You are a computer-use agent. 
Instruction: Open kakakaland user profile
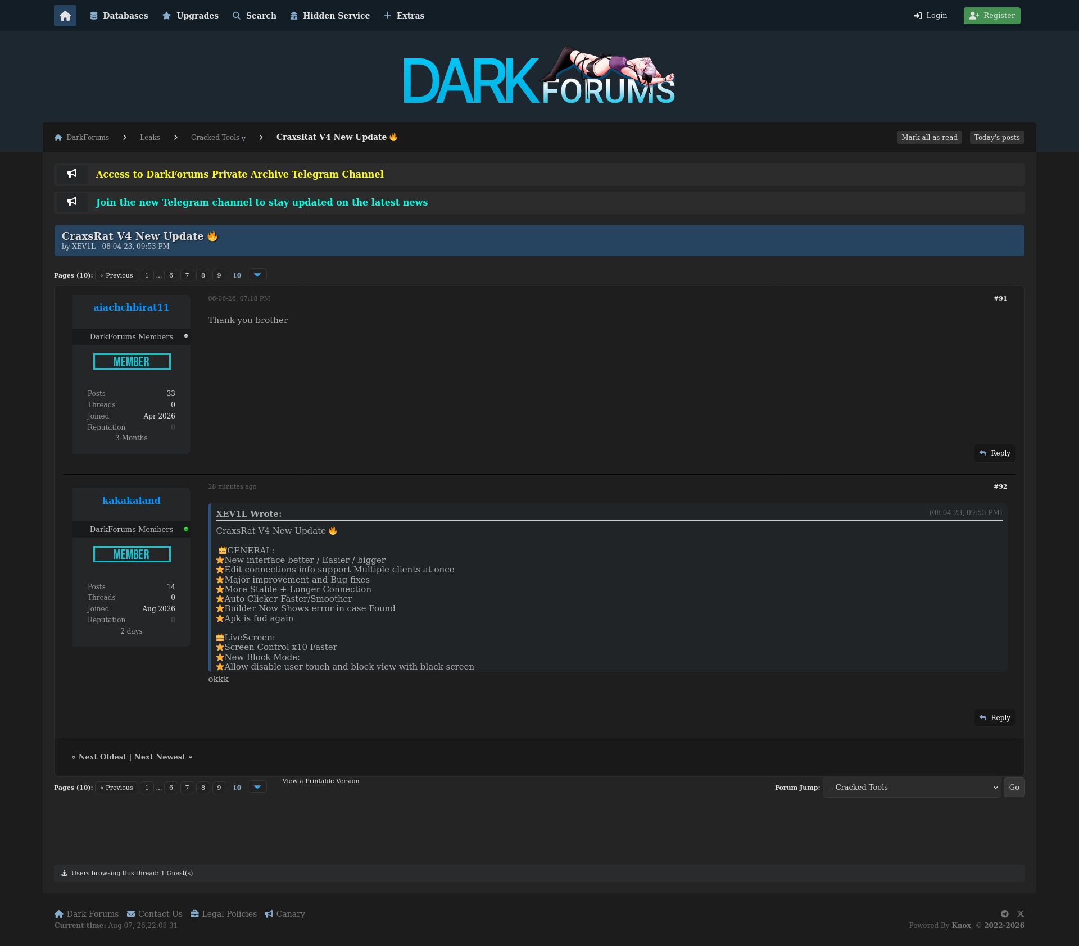[x=132, y=501]
